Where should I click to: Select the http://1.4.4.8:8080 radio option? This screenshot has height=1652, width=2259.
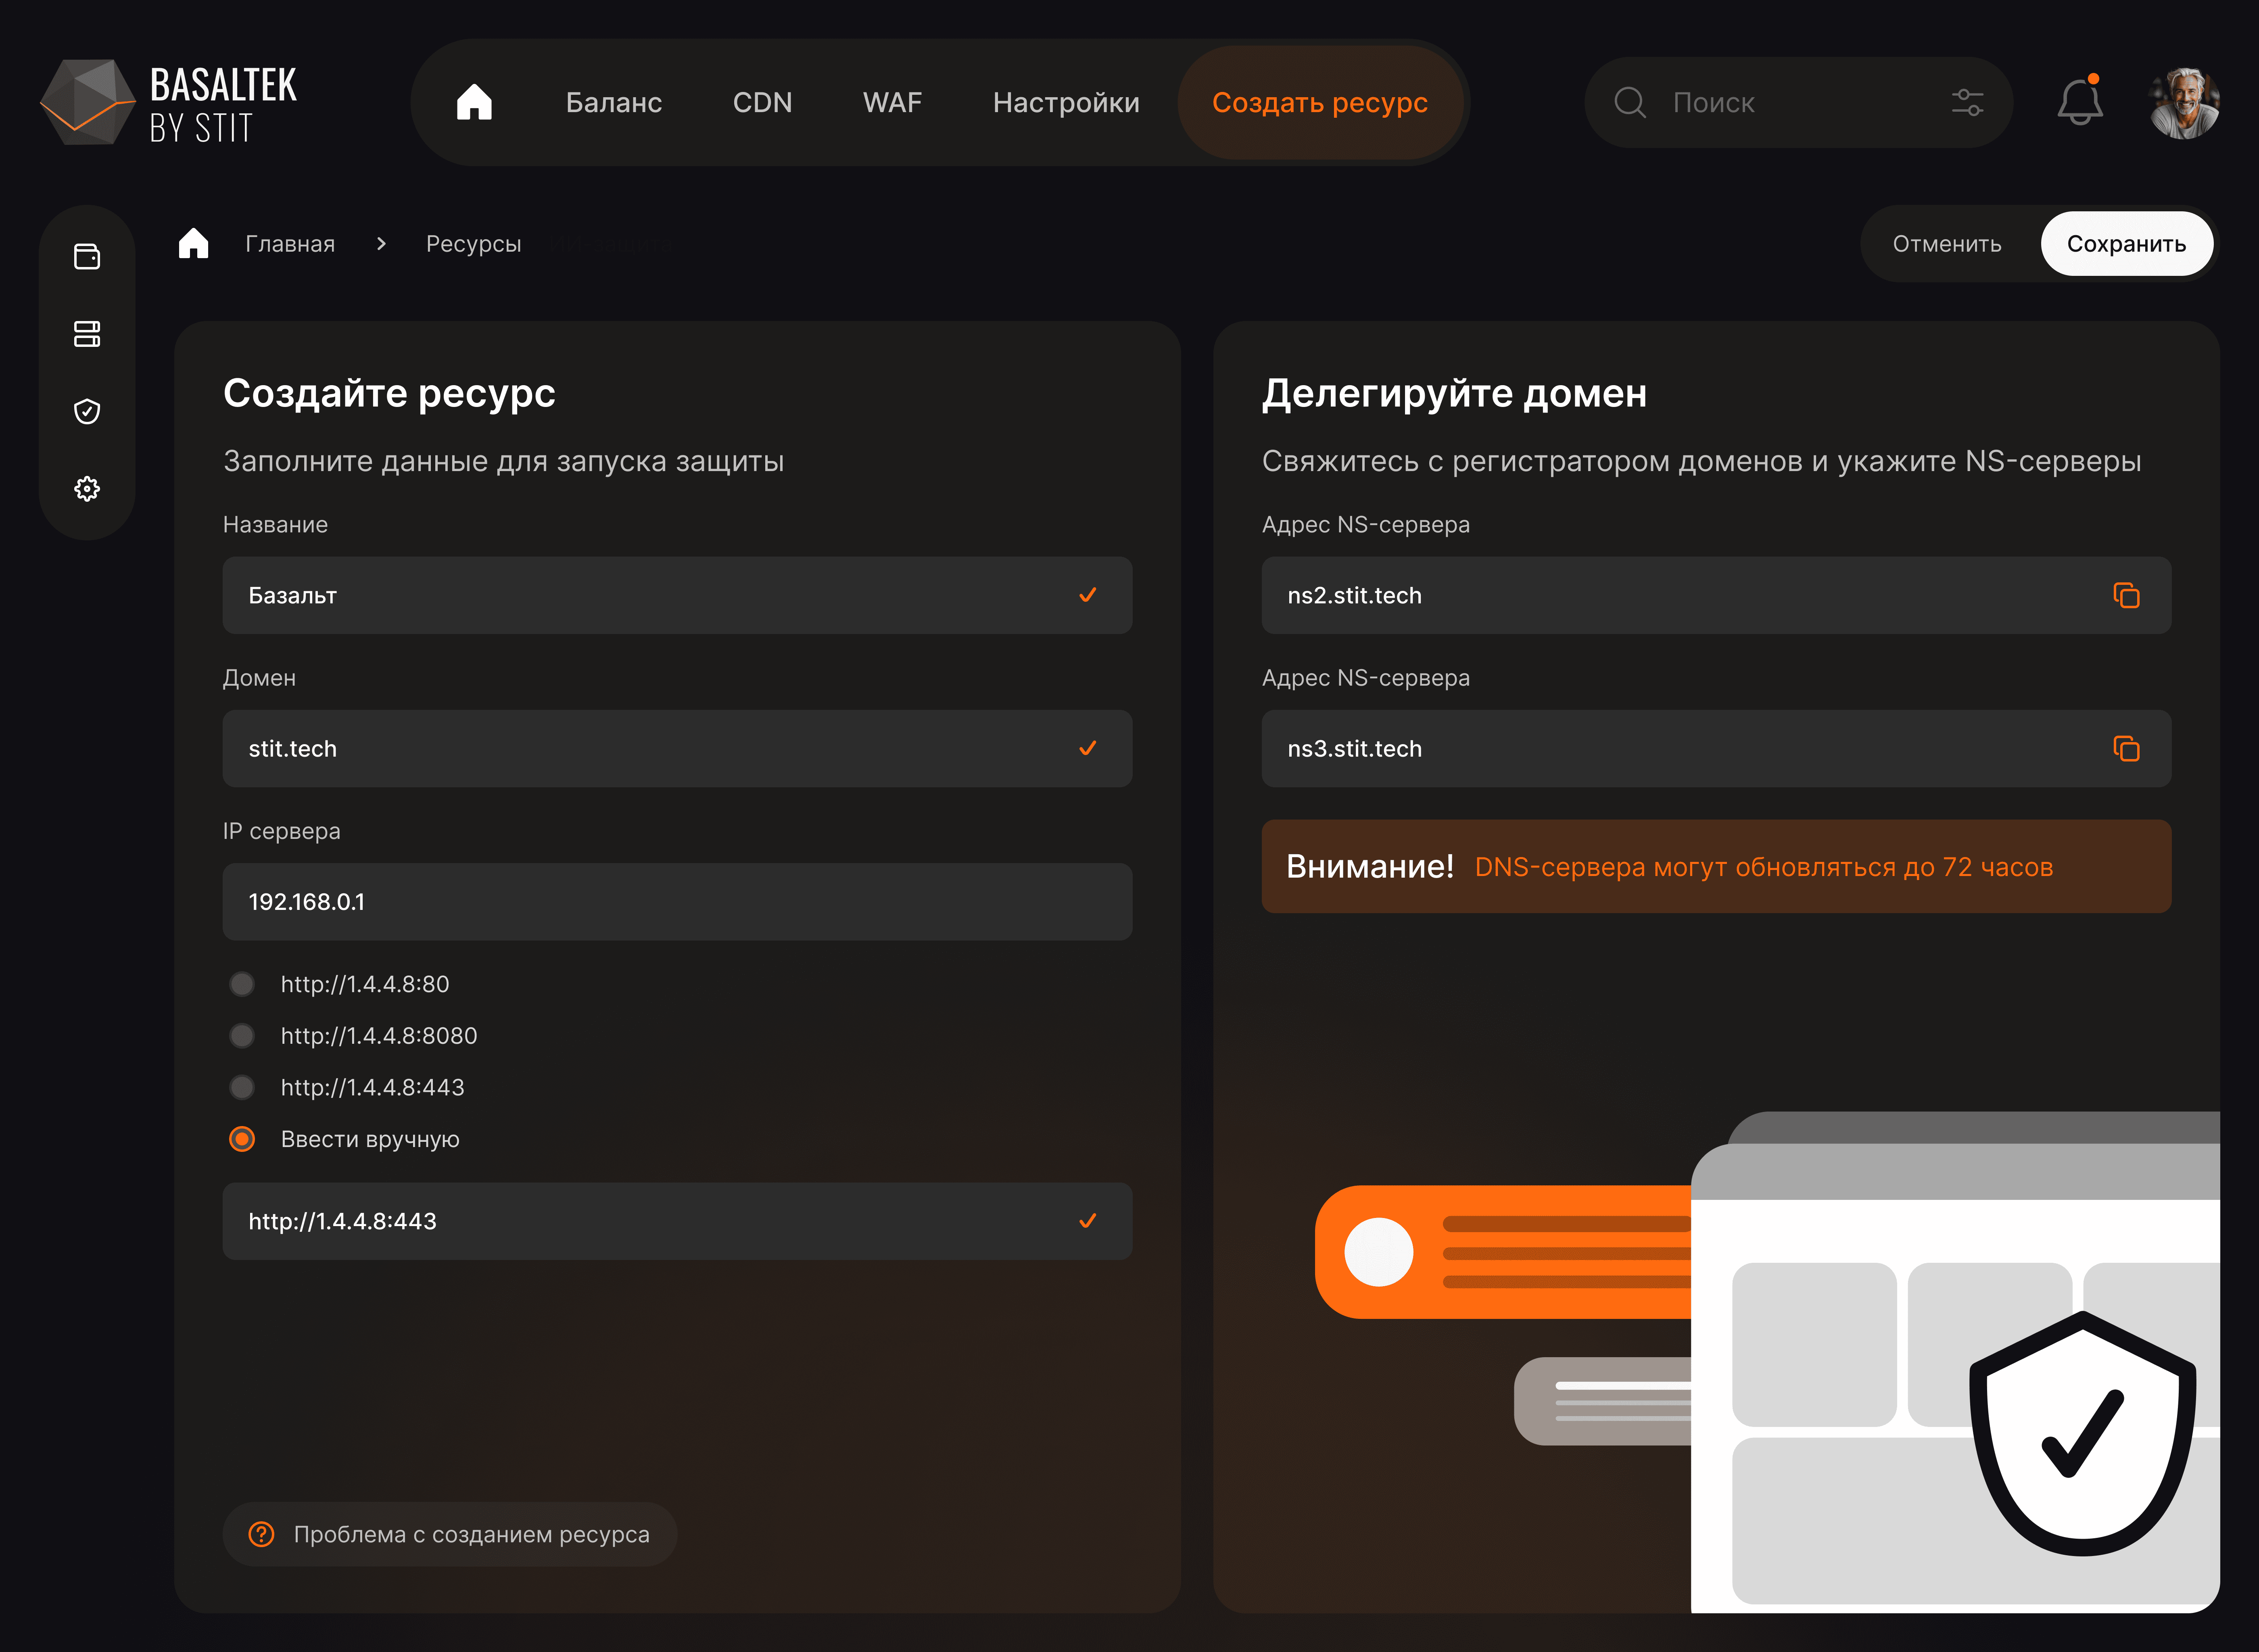pyautogui.click(x=242, y=1036)
